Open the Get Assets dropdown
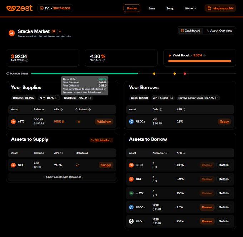The image size is (243, 237). click(x=101, y=140)
